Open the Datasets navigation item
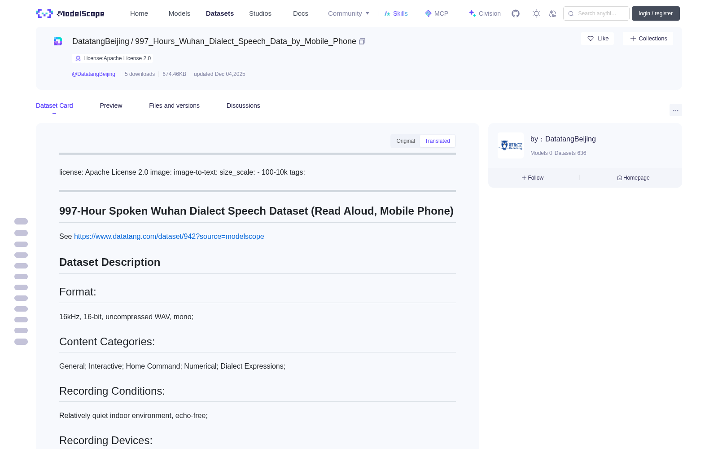718x449 pixels. click(220, 13)
